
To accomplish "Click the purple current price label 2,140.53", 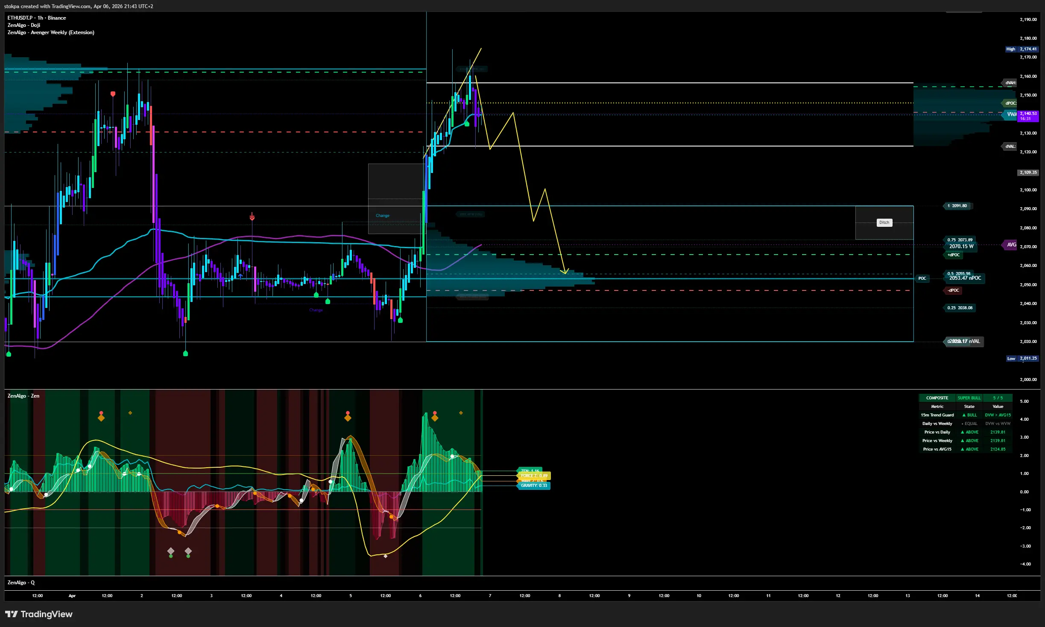I will coord(1028,116).
